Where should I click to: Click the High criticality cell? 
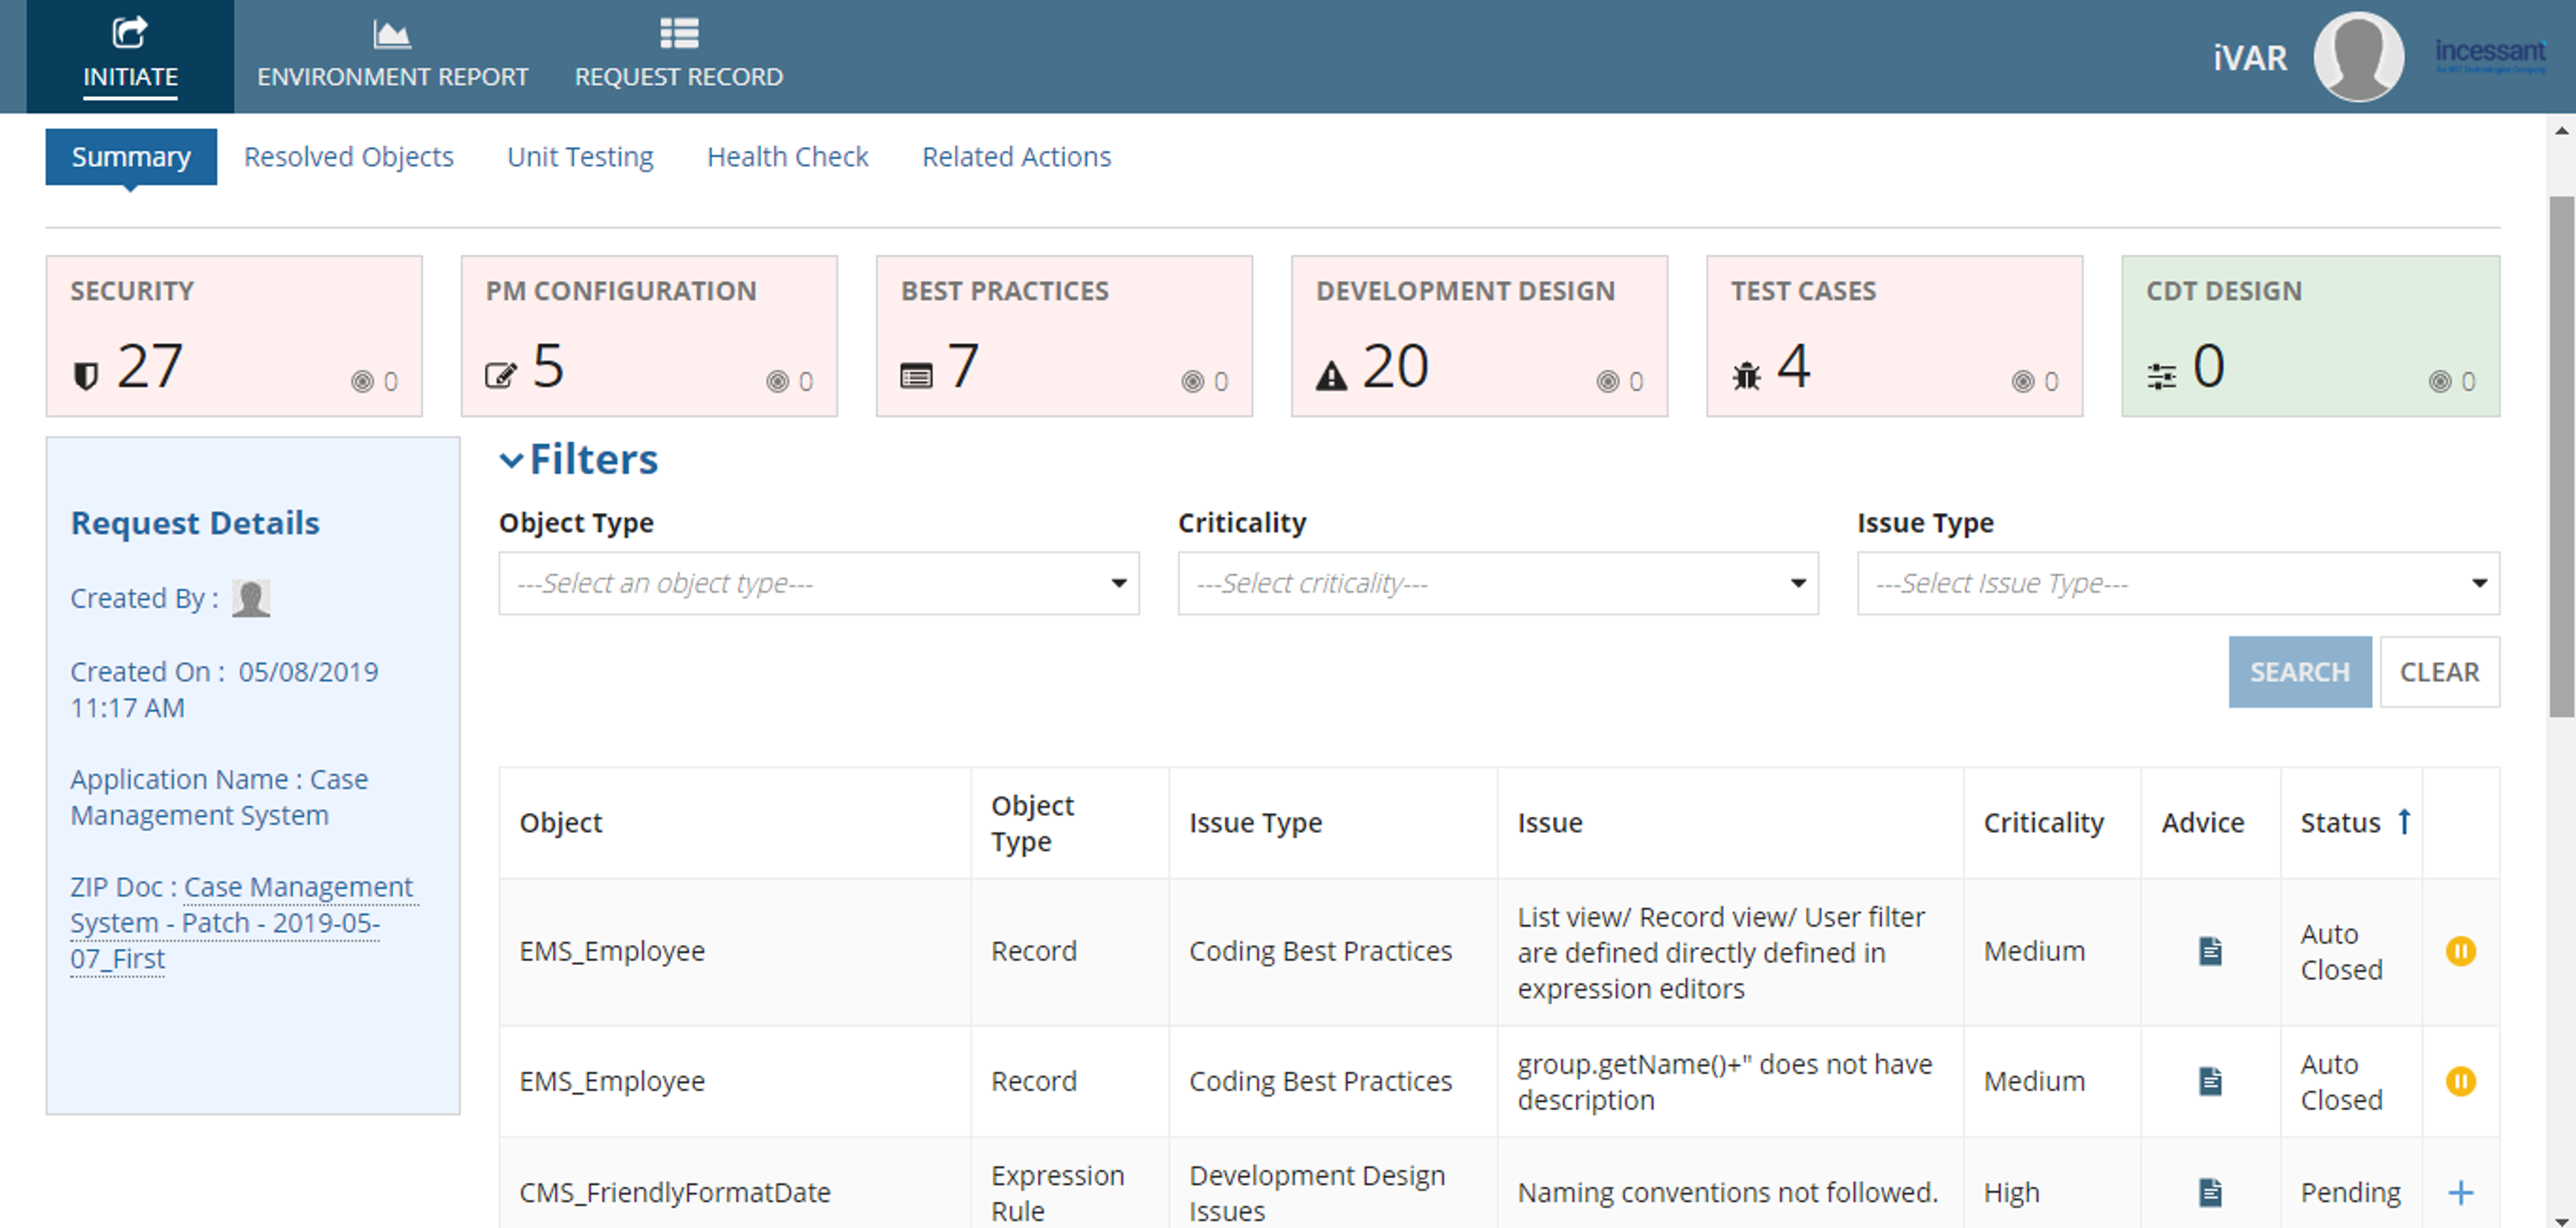click(x=2011, y=1192)
